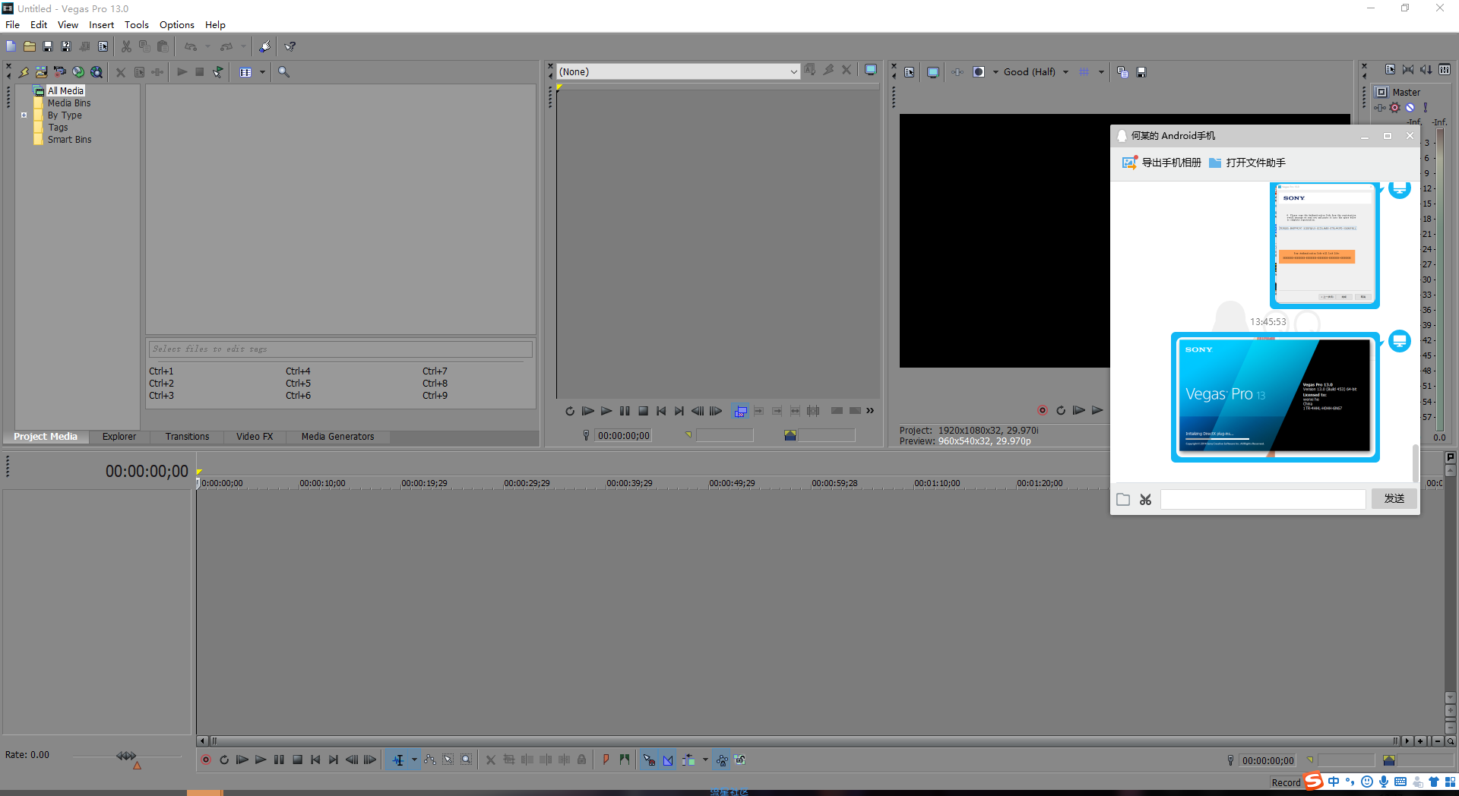Viewport: 1459px width, 796px height.
Task: Click the message input field in Android chat
Action: pos(1263,499)
